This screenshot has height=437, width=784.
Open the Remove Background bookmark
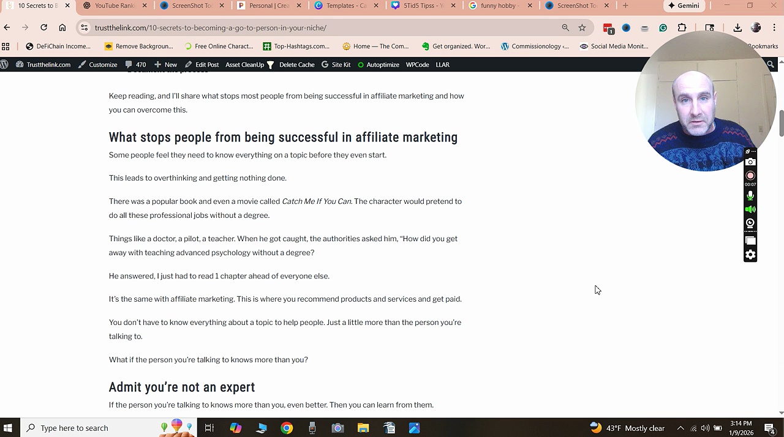tap(139, 46)
